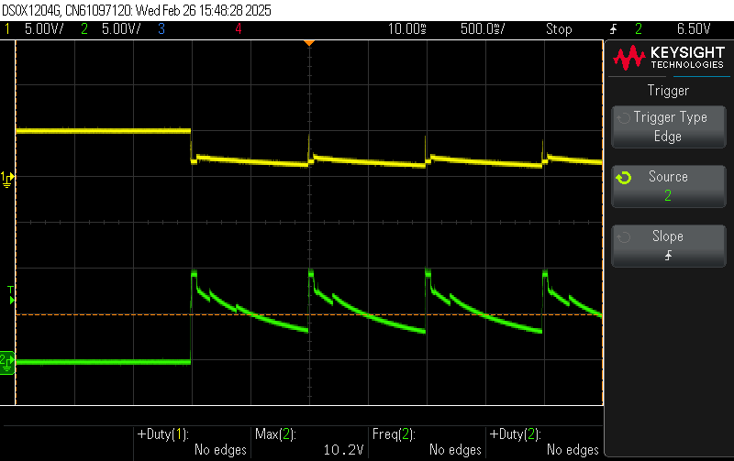Select the channel 4 indicator in header
The image size is (734, 461).
pos(239,29)
